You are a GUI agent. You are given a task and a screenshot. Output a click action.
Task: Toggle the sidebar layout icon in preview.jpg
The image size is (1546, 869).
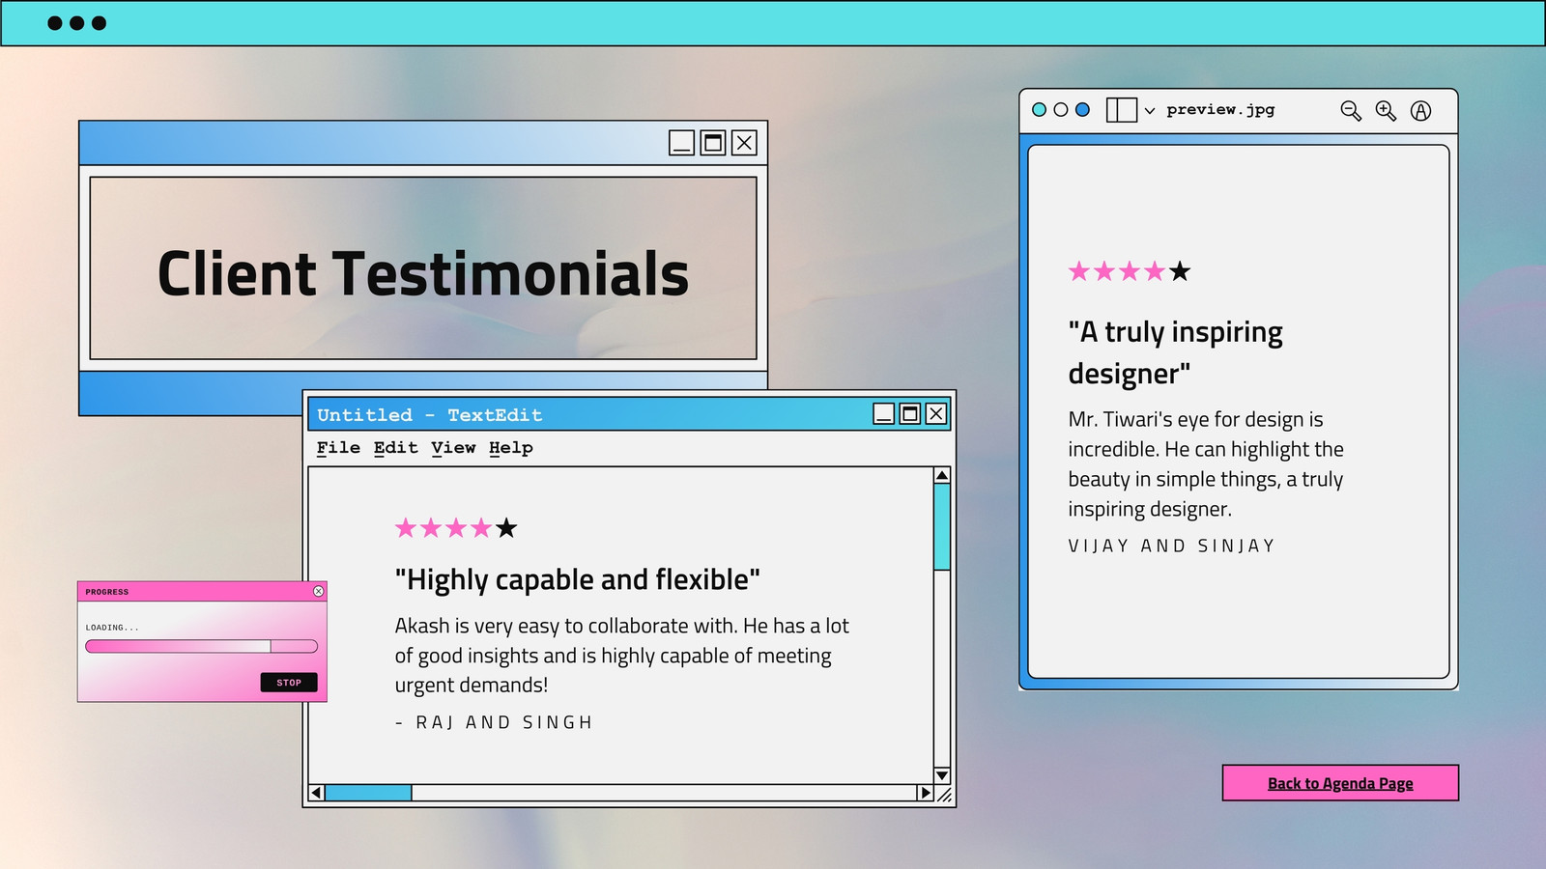pos(1121,110)
